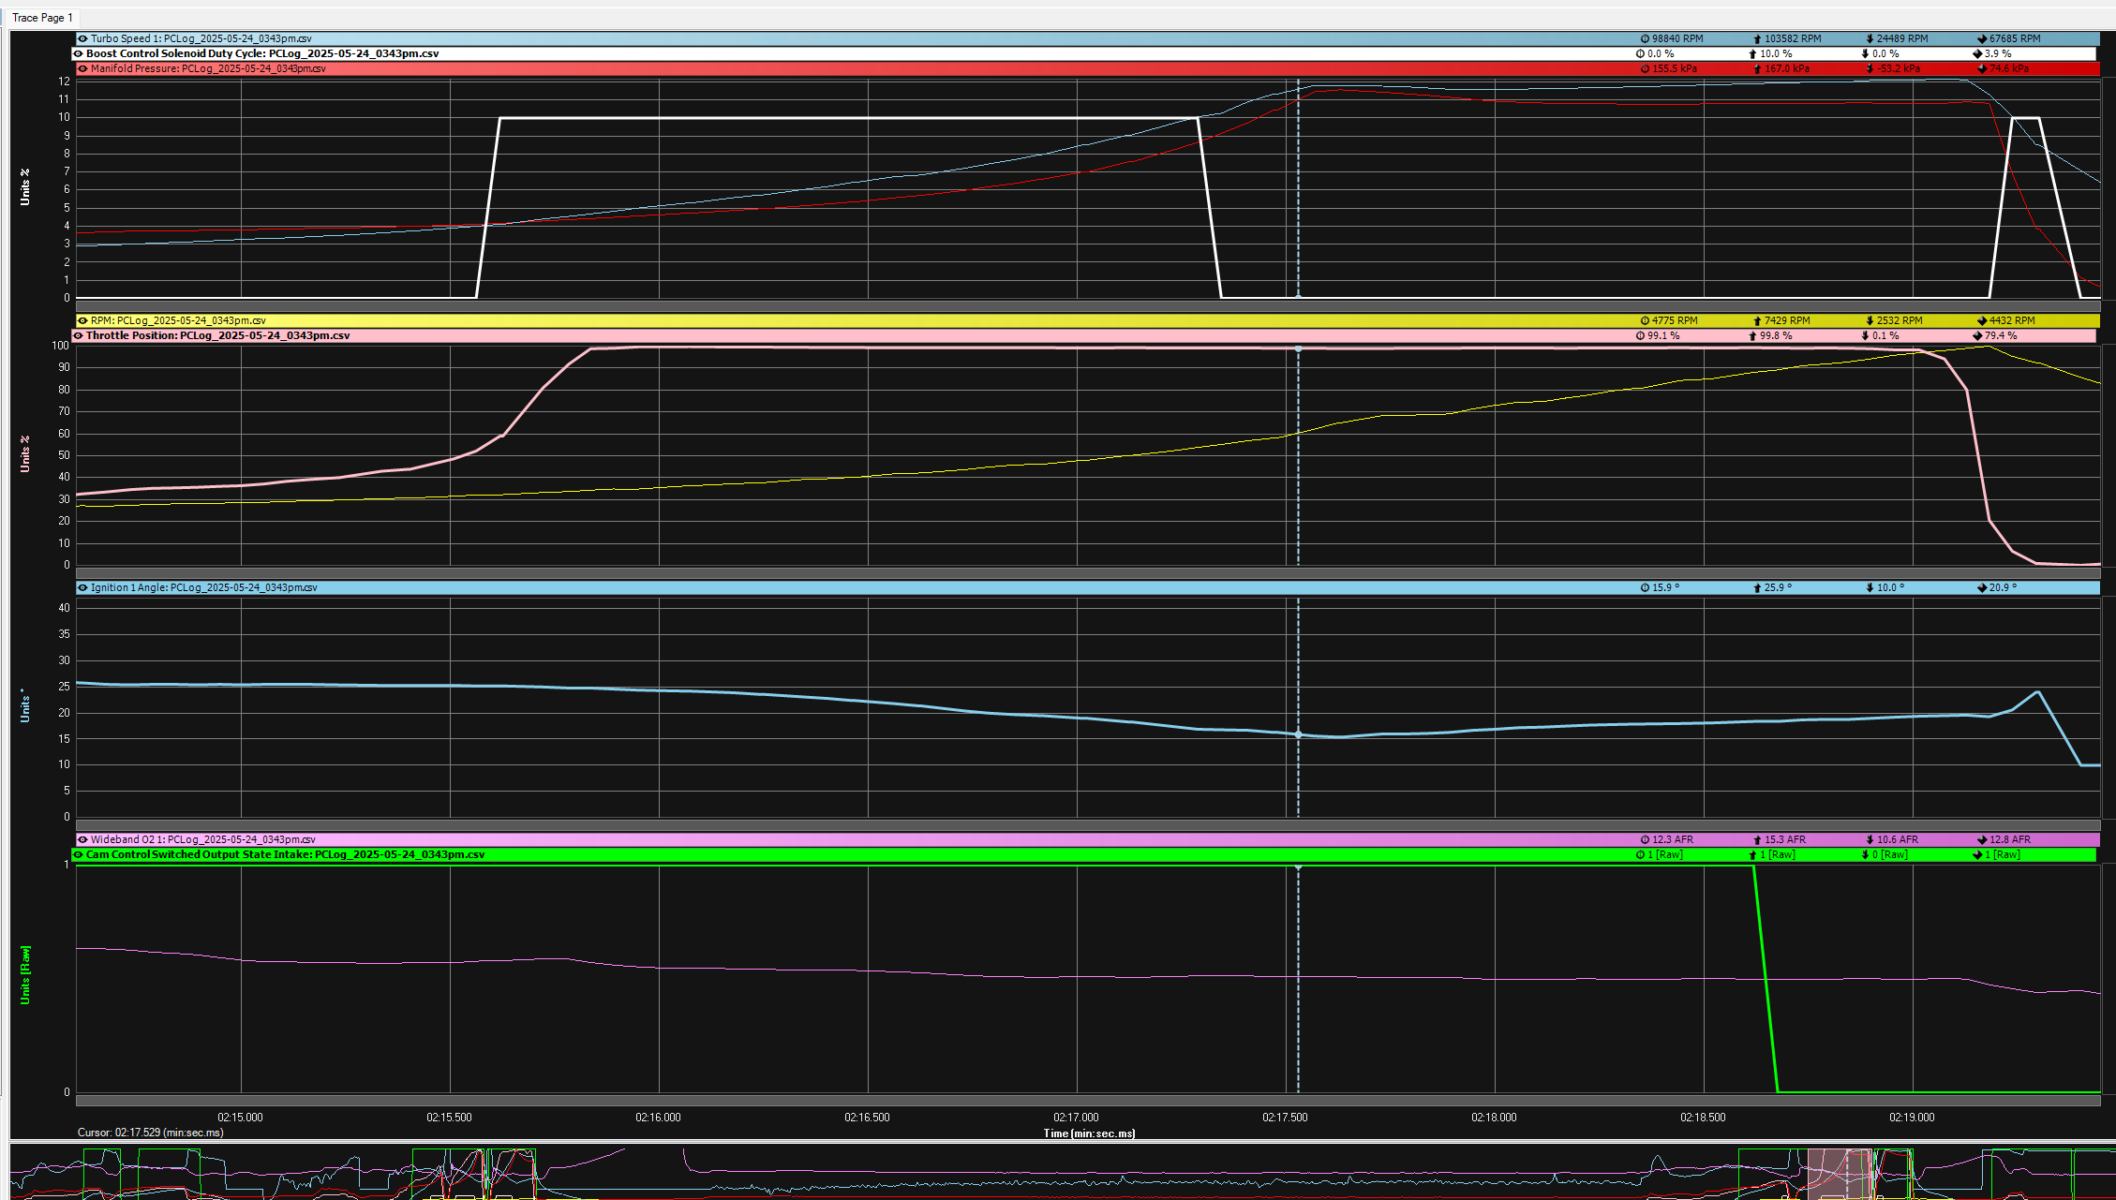The width and height of the screenshot is (2116, 1200).
Task: Click the 99.1 % throttle cursor value
Action: [1663, 335]
